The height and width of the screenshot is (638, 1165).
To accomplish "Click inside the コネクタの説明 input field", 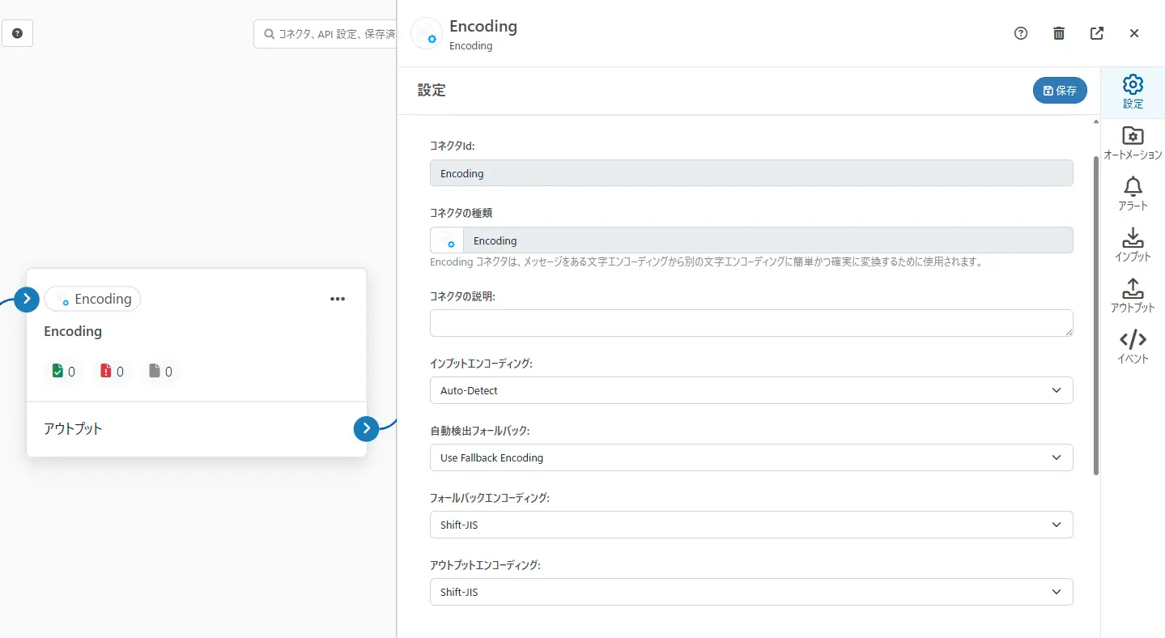I will pos(750,323).
